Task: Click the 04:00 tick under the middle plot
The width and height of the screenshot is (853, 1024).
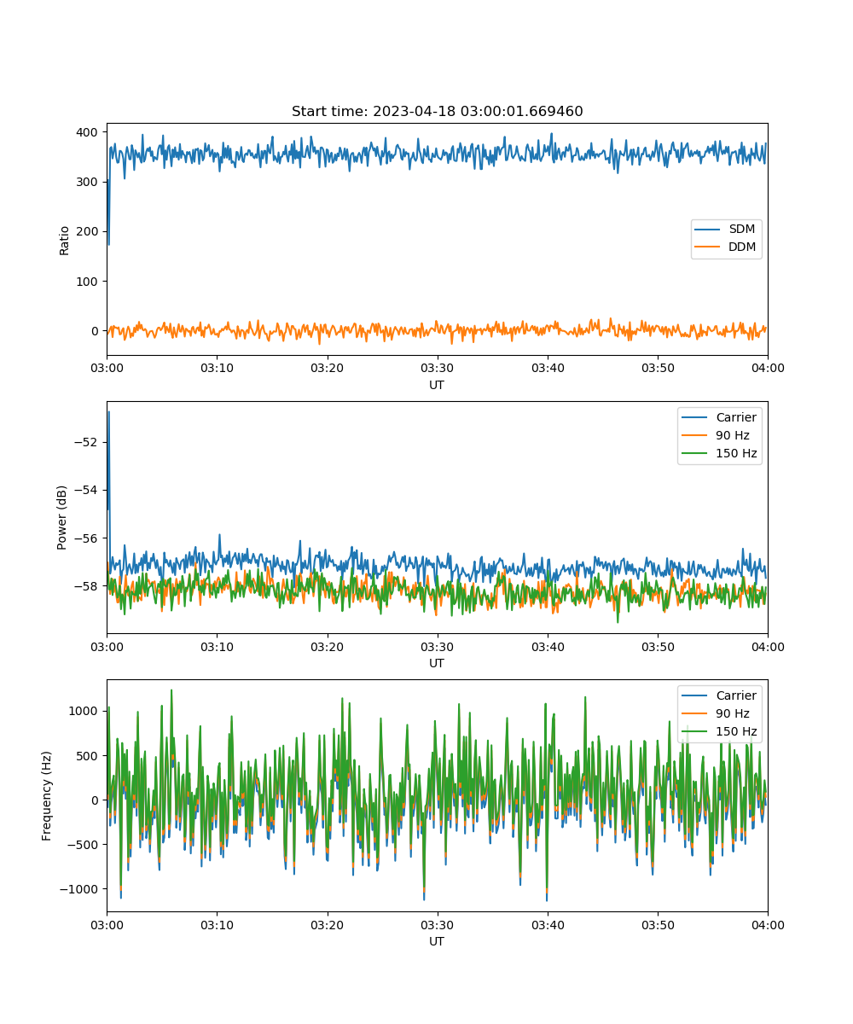Action: [767, 647]
